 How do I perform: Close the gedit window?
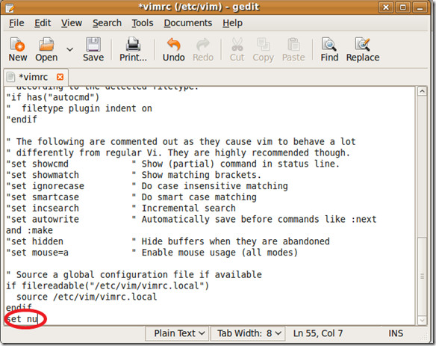click(386, 7)
